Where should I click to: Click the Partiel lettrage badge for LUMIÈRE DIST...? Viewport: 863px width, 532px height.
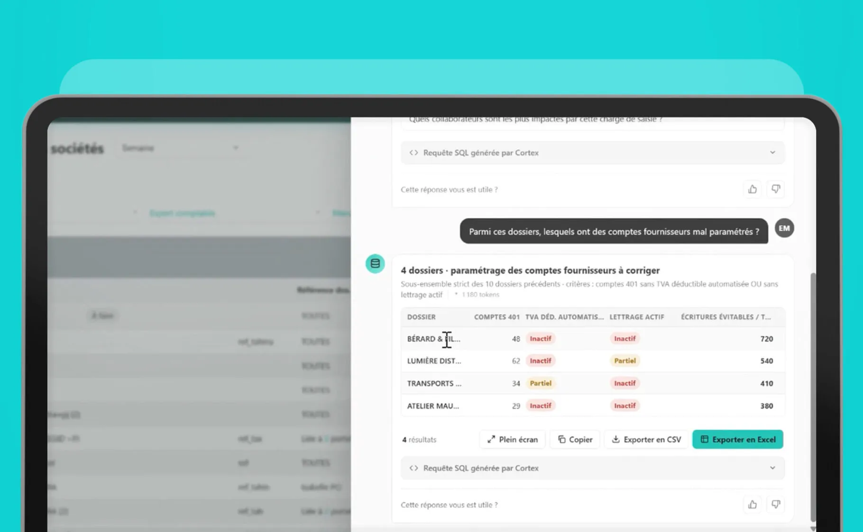click(625, 361)
